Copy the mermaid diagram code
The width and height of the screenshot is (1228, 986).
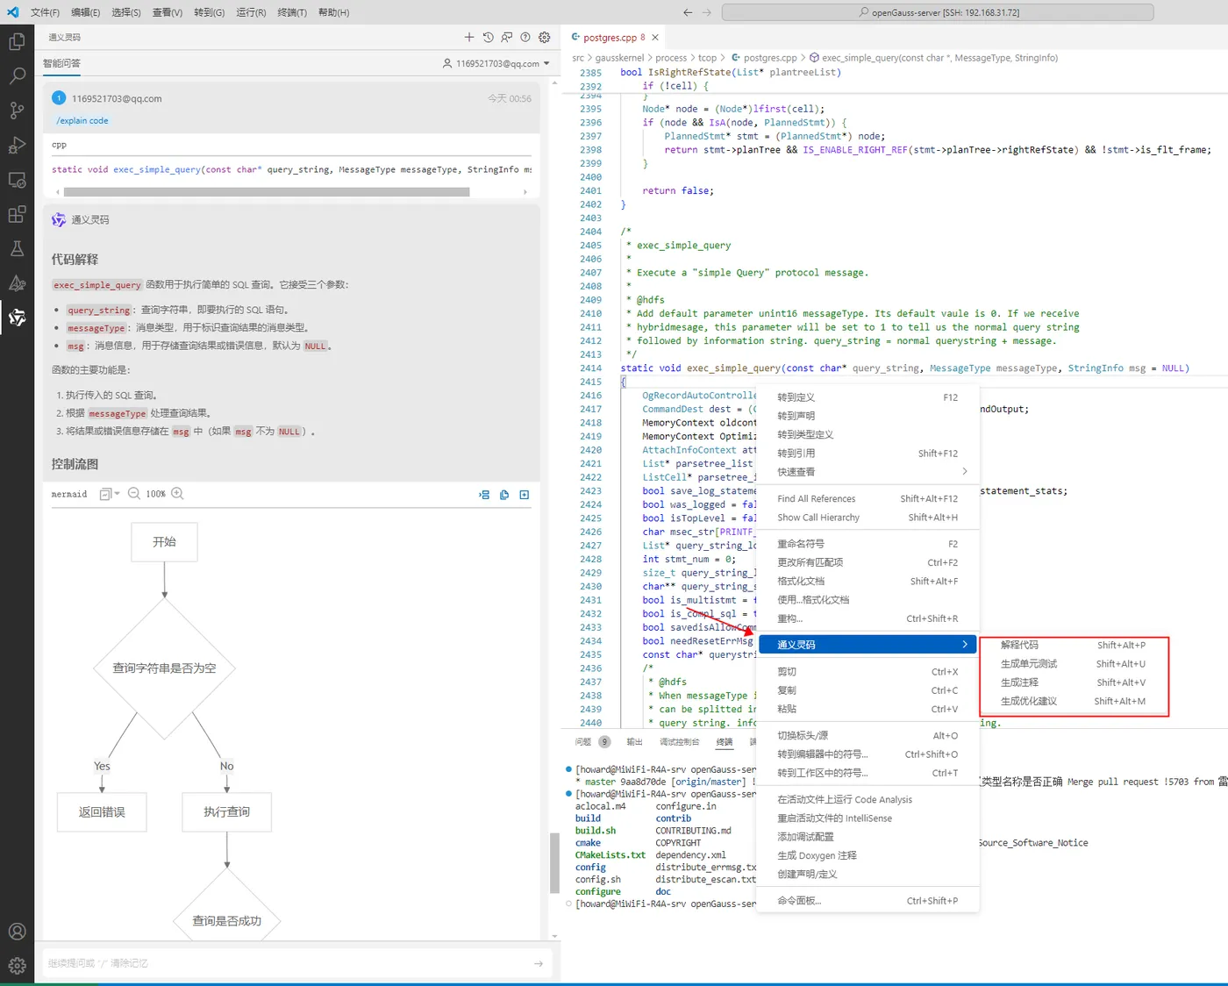click(504, 495)
